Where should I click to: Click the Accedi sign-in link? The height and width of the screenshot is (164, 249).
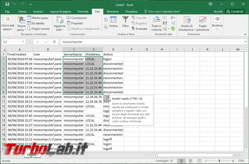[218, 11]
